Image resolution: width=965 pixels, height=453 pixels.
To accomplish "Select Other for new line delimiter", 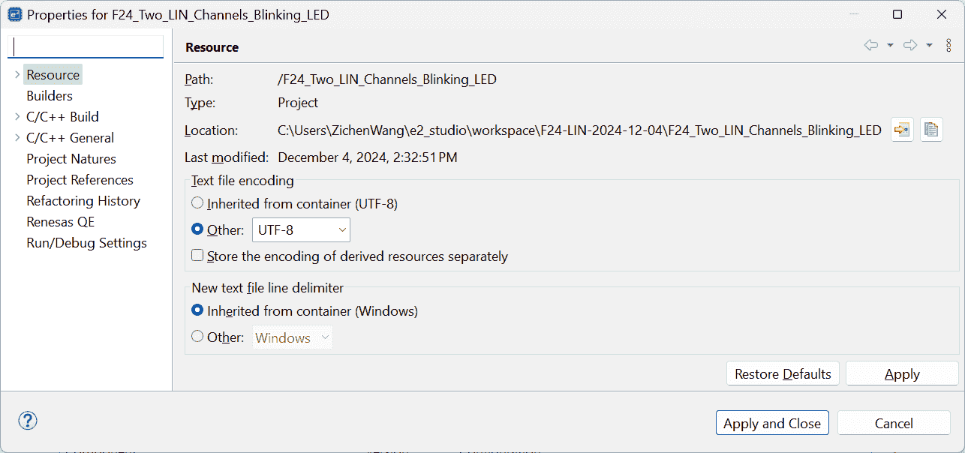I will pyautogui.click(x=197, y=337).
